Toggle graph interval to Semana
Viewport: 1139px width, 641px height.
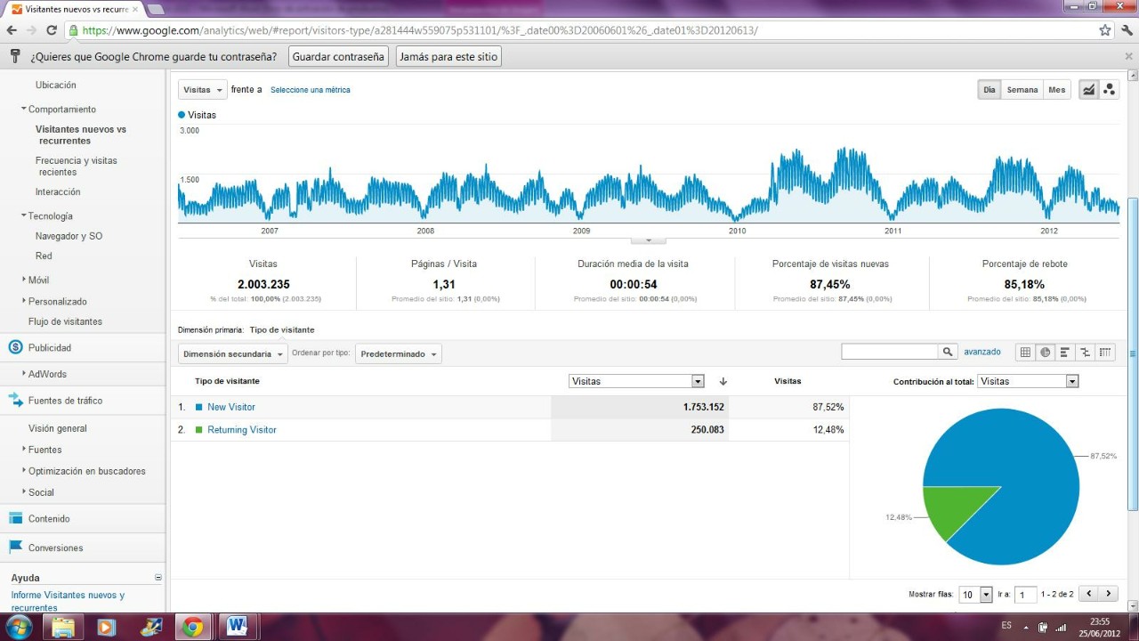pos(1022,90)
